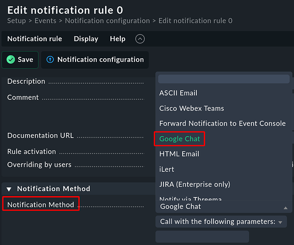Choose Forward Notification to Event Console
The width and height of the screenshot is (294, 245).
(222, 123)
